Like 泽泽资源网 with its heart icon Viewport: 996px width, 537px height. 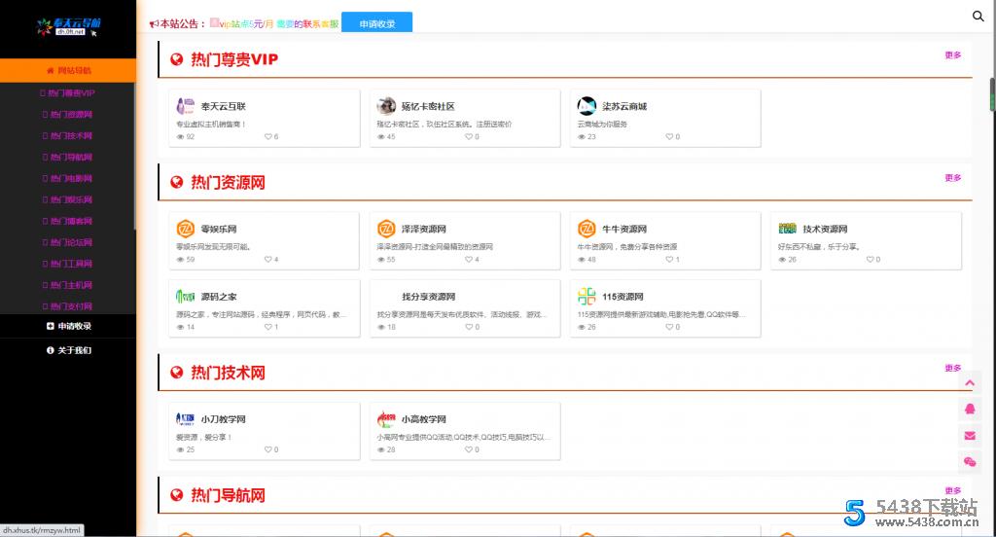(469, 260)
